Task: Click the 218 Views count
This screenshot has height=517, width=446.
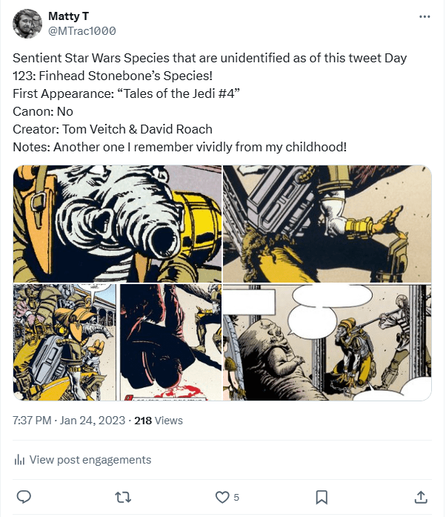Action: (x=158, y=421)
